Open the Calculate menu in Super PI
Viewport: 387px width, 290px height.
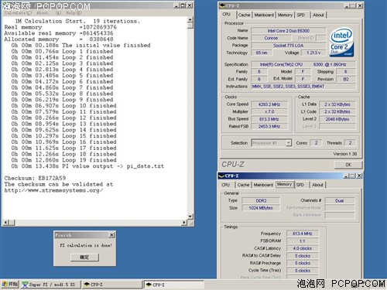[18, 12]
